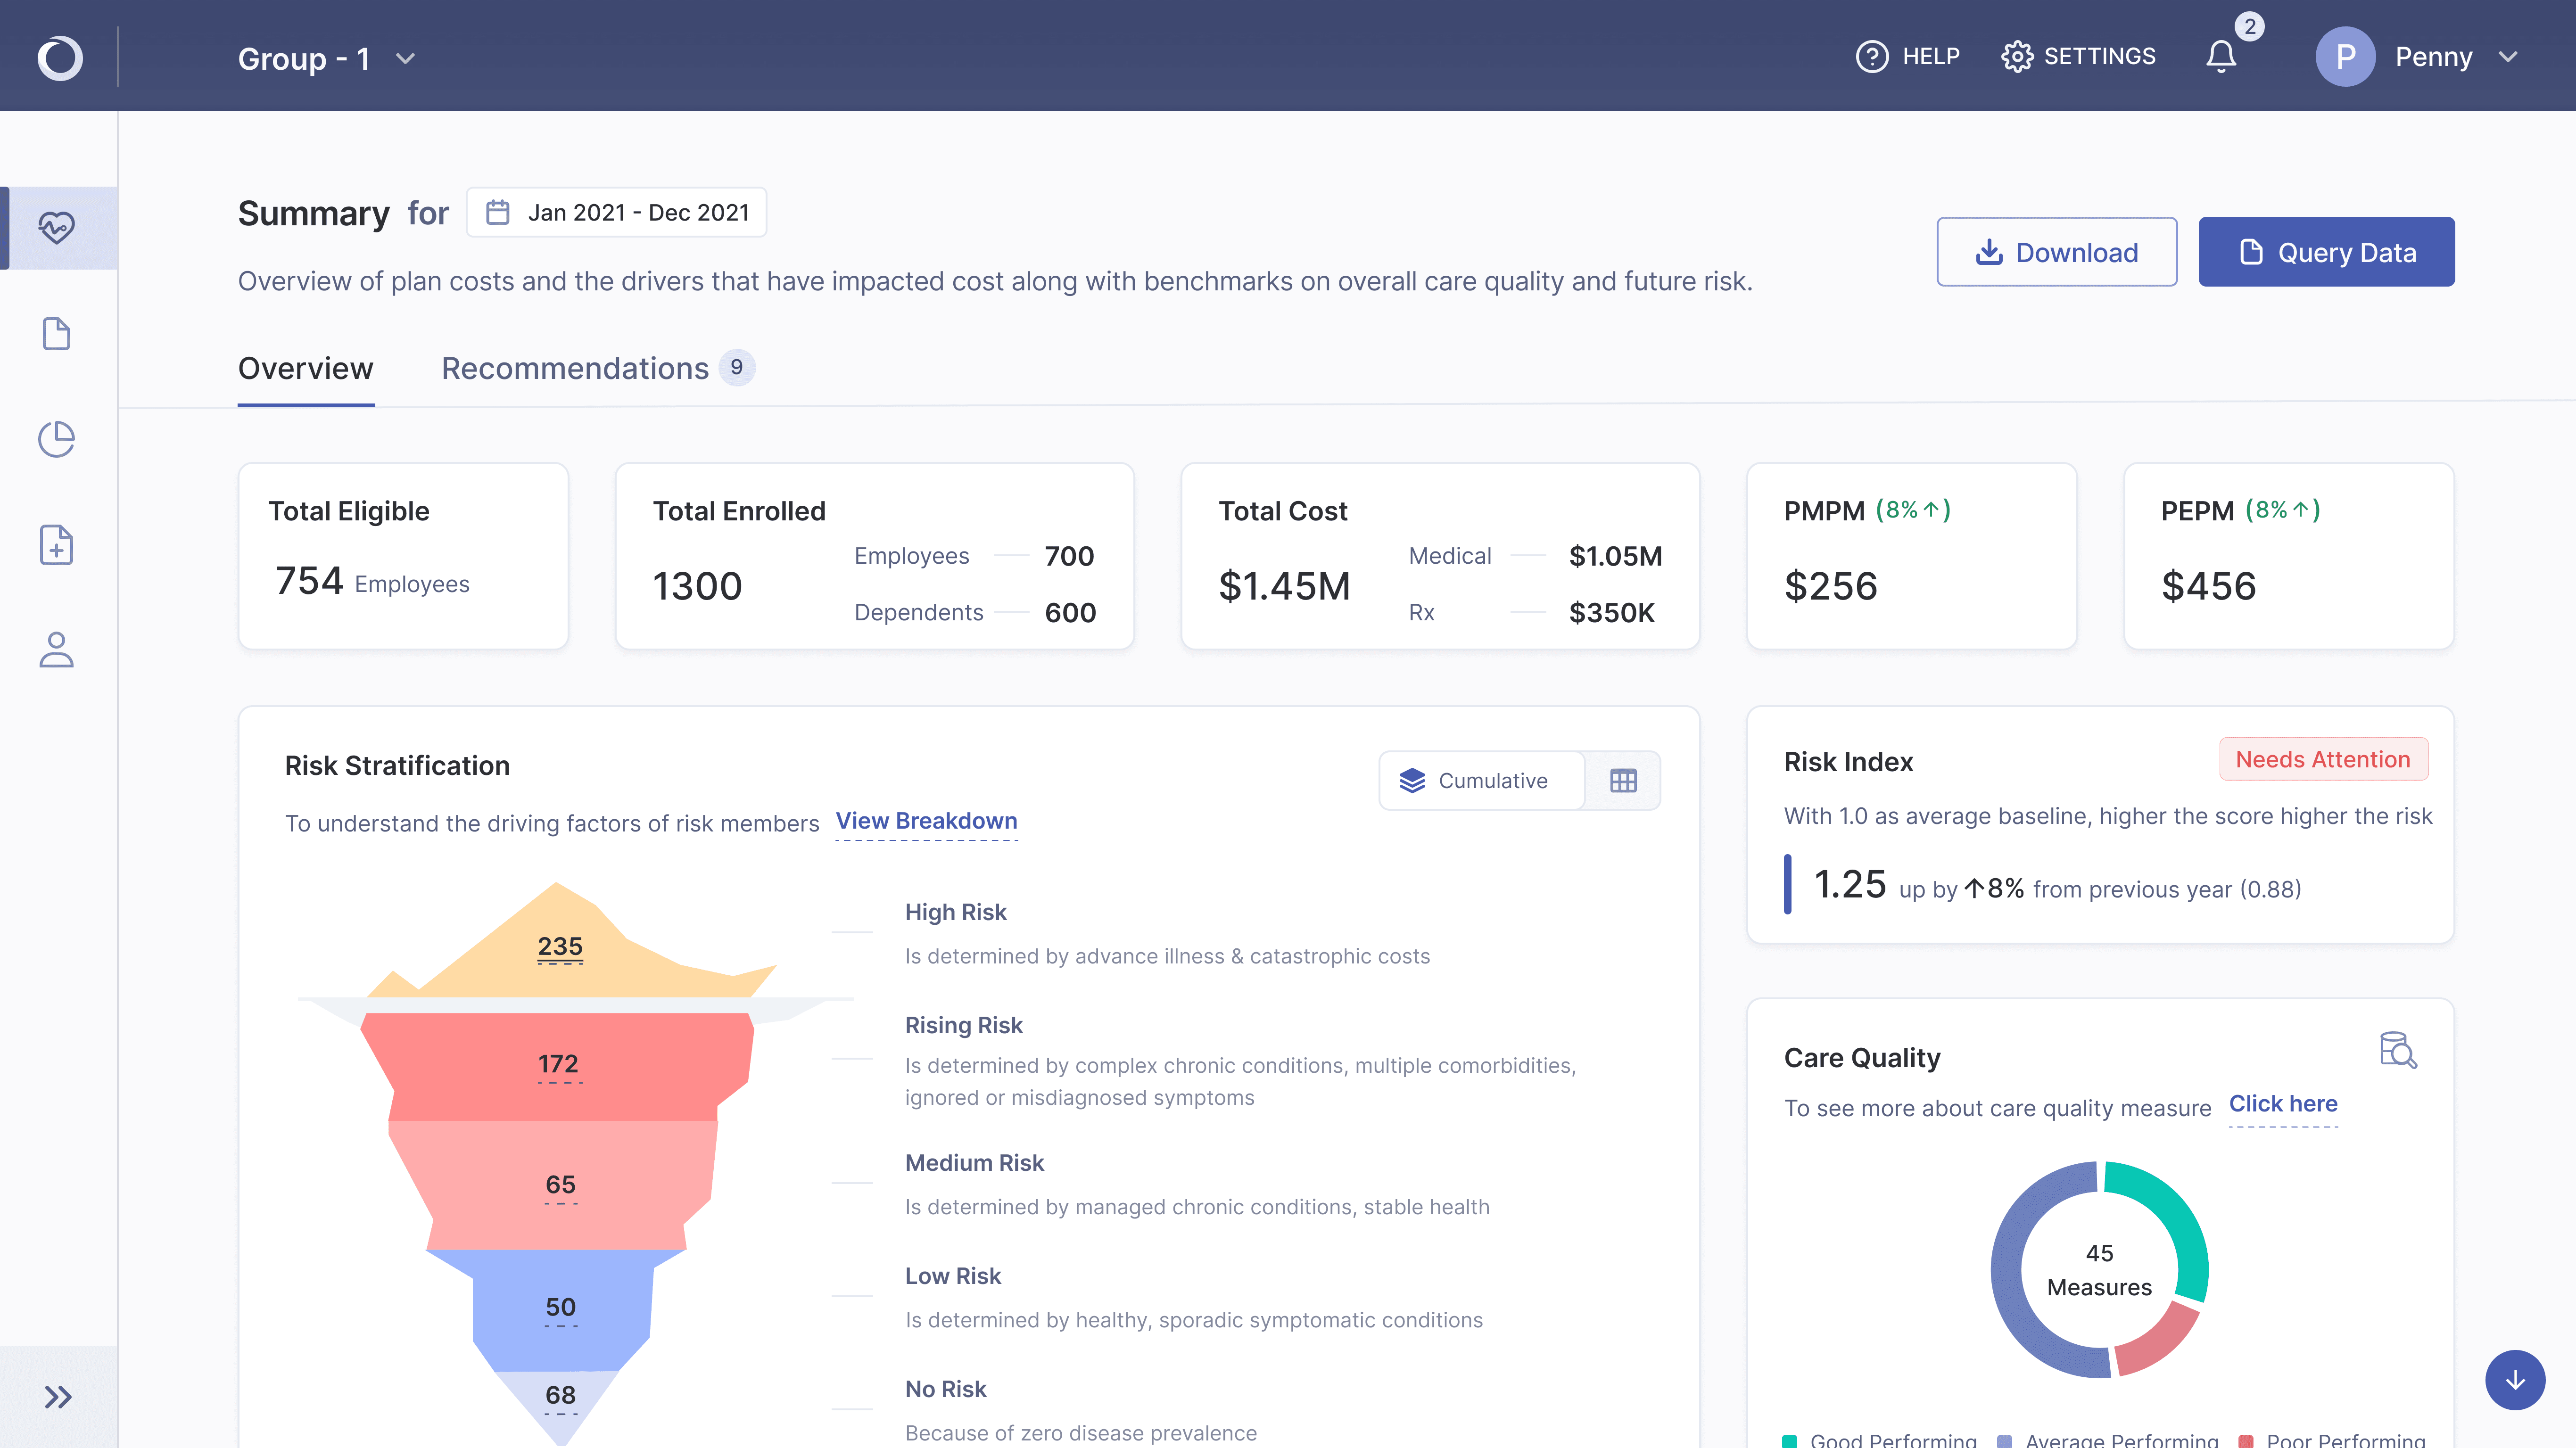Screen dimensions: 2576x1448
Task: Click the PMPM 8% increase indicator
Action: pyautogui.click(x=1912, y=510)
